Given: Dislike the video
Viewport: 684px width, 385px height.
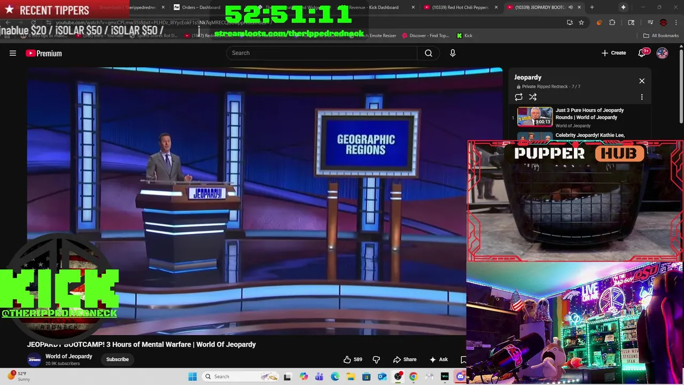Looking at the screenshot, I should point(376,359).
